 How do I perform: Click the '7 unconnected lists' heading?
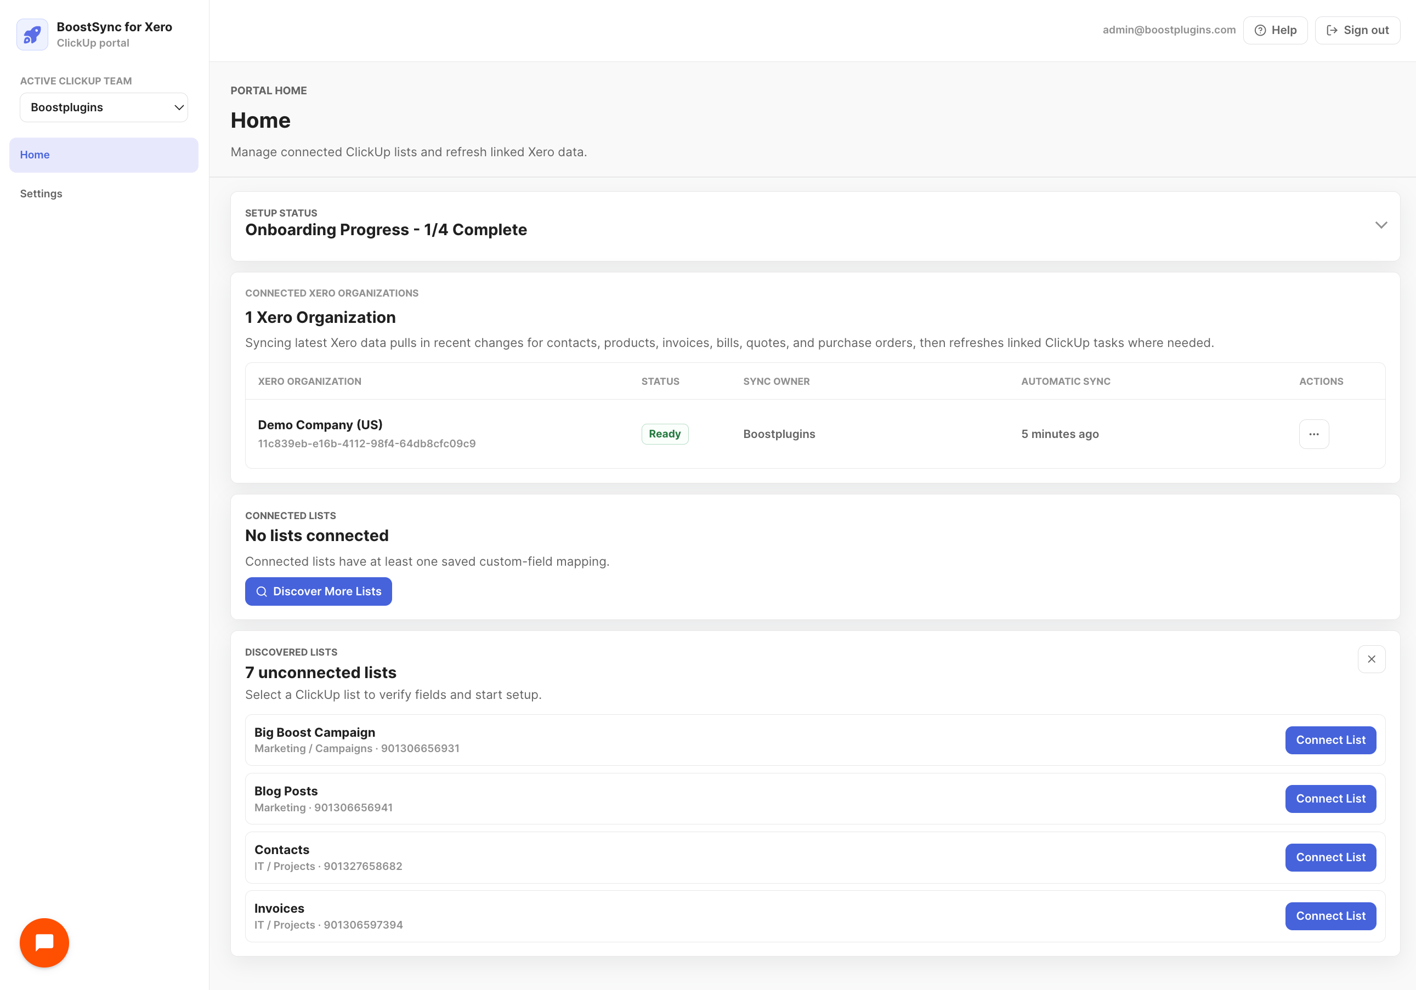[x=321, y=673]
